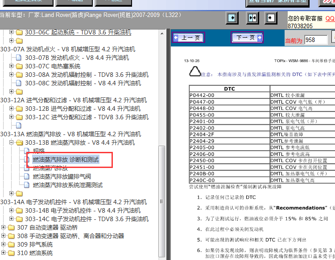Open document icon for 303-08C 发动机辐射控制
Viewport: 335px width, 260px height.
pos(19,83)
